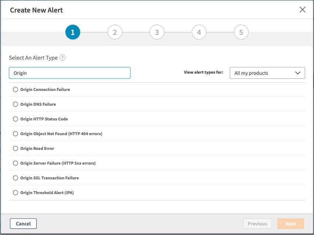Click the Previous button

tap(257, 224)
